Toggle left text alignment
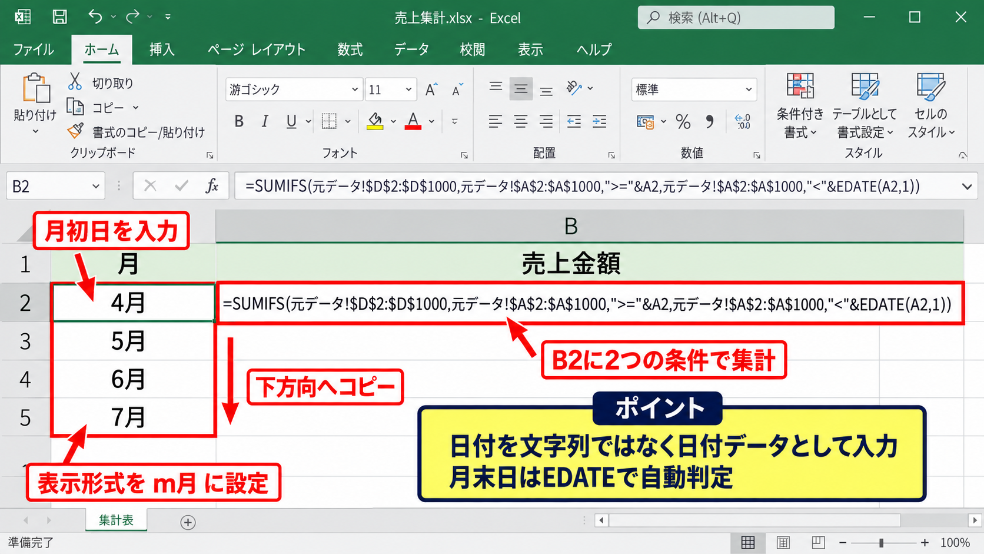 click(x=496, y=121)
